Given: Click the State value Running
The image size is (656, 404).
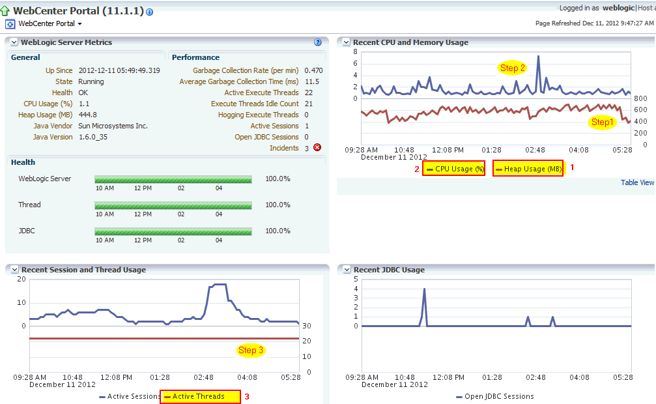Looking at the screenshot, I should (91, 81).
